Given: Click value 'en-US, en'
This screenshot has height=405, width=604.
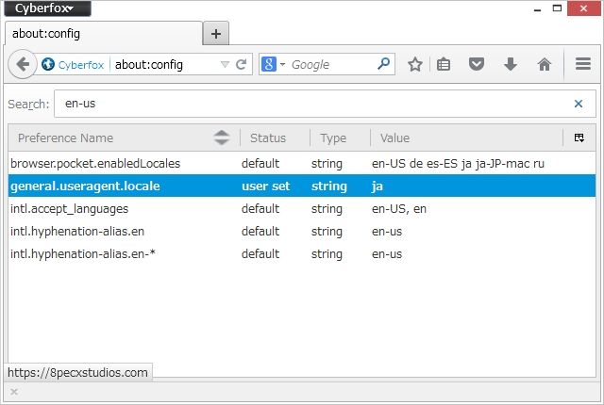Looking at the screenshot, I should (399, 209).
